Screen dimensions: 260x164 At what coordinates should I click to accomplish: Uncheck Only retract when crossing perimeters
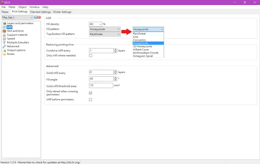[x=91, y=93]
